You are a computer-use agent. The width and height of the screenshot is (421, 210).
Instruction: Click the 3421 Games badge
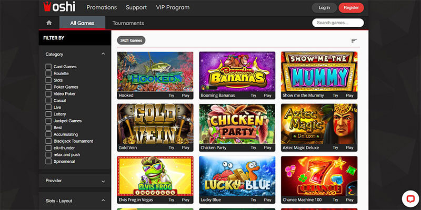click(131, 40)
